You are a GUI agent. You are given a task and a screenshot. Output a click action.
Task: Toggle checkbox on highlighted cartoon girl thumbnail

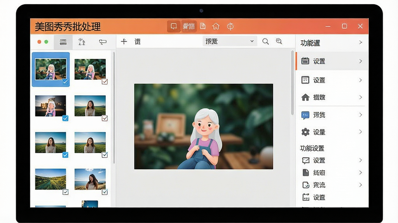click(65, 82)
